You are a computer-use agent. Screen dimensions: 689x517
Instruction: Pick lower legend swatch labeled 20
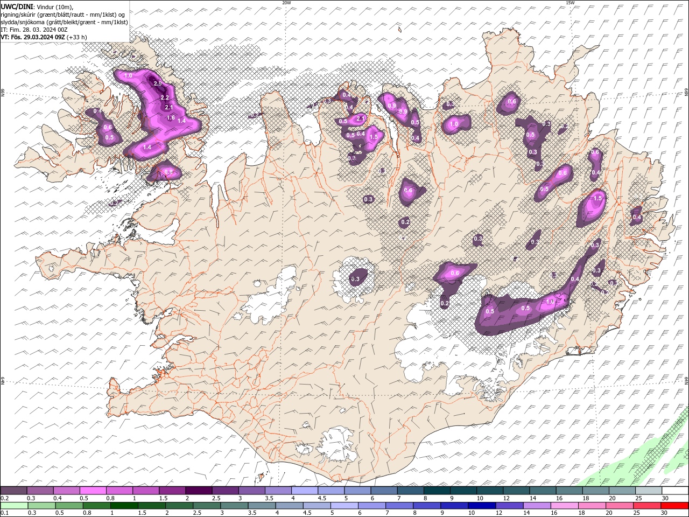click(620, 506)
